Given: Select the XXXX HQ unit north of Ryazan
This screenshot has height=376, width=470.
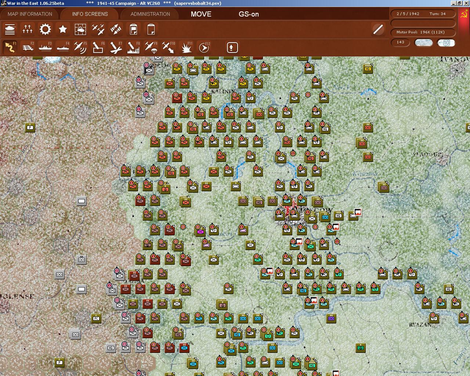Looking at the screenshot, I should [x=448, y=289].
